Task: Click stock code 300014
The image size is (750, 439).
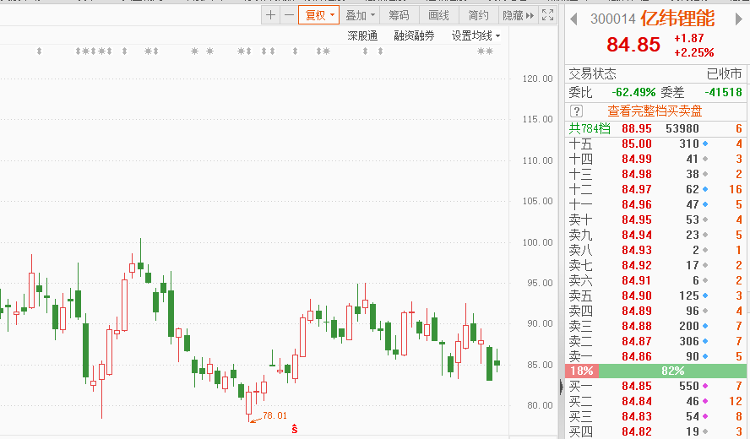Action: click(612, 19)
